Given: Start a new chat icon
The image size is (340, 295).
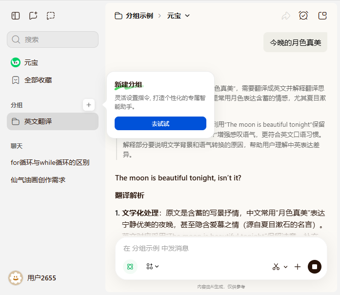Looking at the screenshot, I should click(x=33, y=16).
